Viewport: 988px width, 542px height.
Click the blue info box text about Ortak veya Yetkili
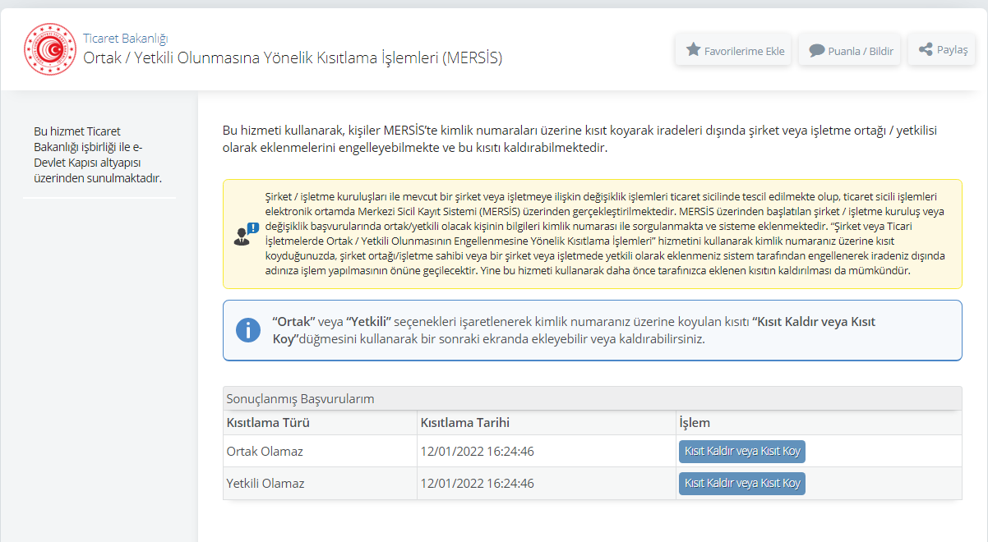[x=574, y=330]
